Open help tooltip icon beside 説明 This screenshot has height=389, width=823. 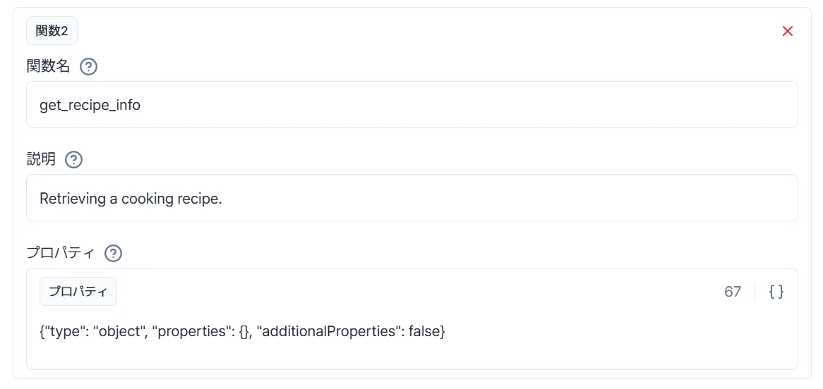click(74, 159)
